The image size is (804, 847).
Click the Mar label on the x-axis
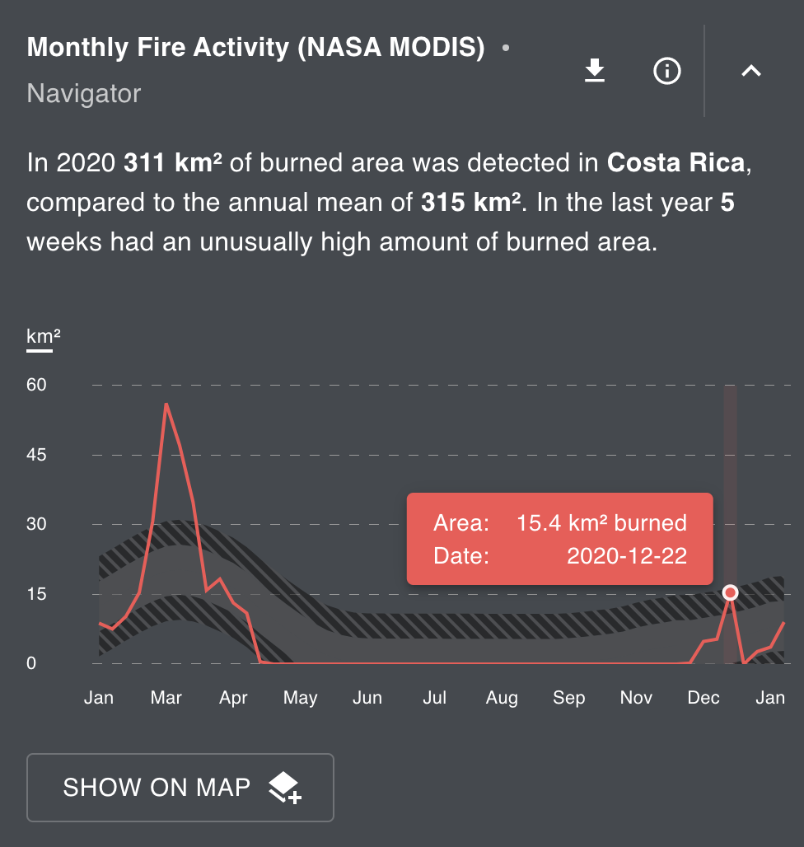[166, 698]
